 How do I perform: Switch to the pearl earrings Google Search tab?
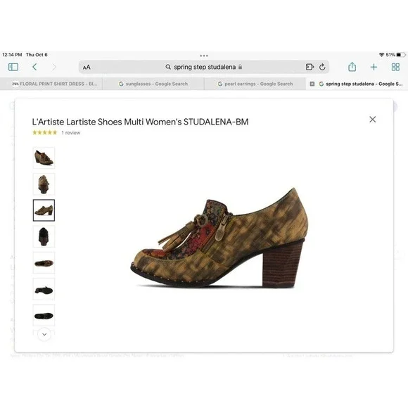255,84
